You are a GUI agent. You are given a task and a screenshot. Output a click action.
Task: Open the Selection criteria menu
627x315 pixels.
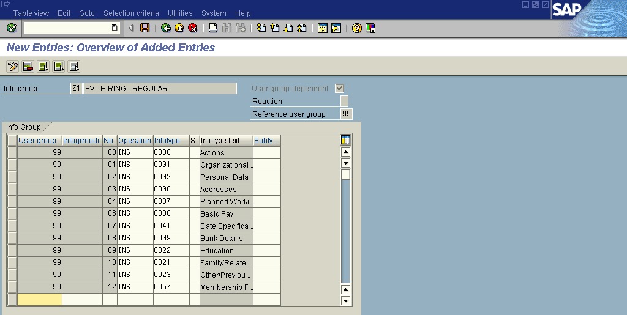(x=131, y=13)
